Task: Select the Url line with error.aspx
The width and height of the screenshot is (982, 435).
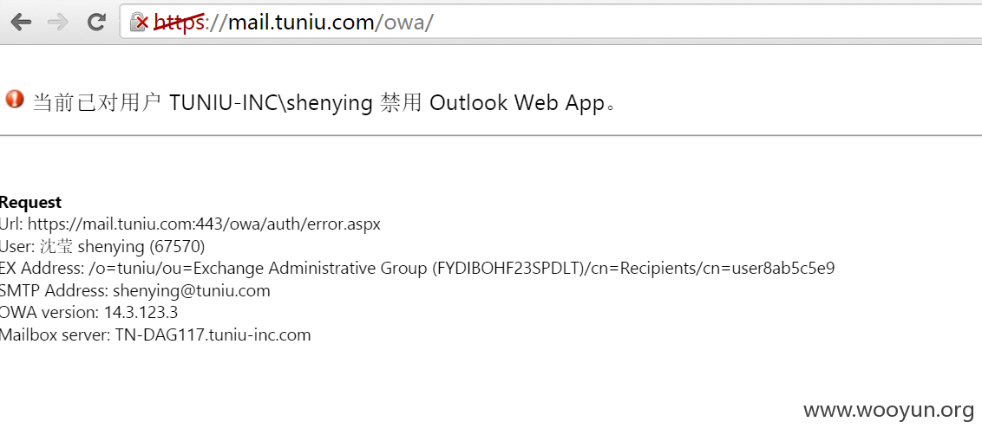Action: [x=190, y=224]
